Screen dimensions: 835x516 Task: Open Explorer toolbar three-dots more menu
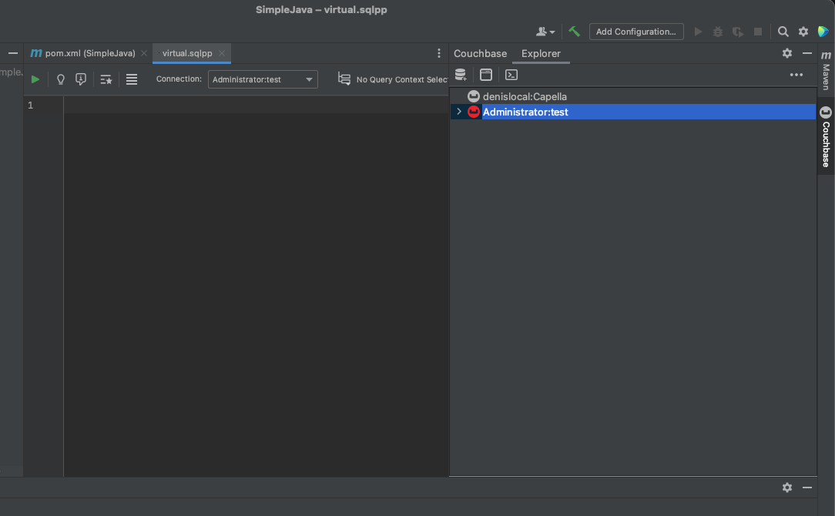(796, 75)
